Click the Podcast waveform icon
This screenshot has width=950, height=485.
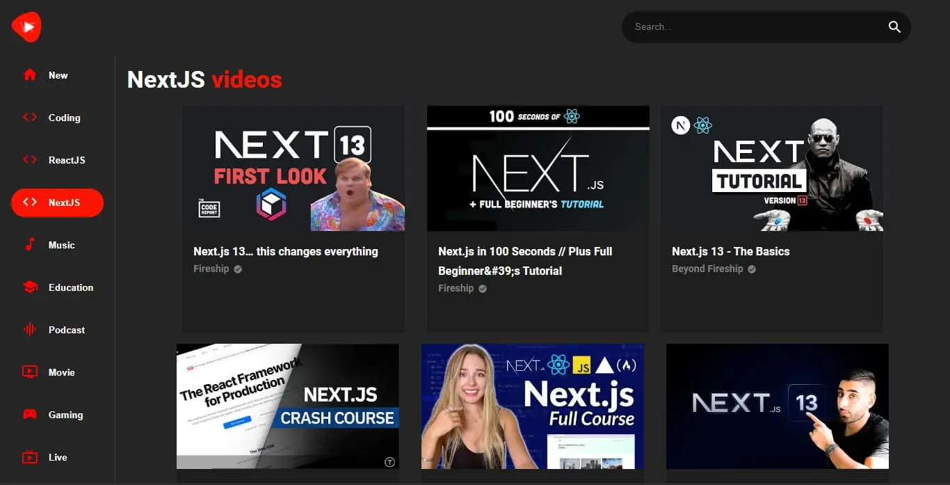coord(30,330)
